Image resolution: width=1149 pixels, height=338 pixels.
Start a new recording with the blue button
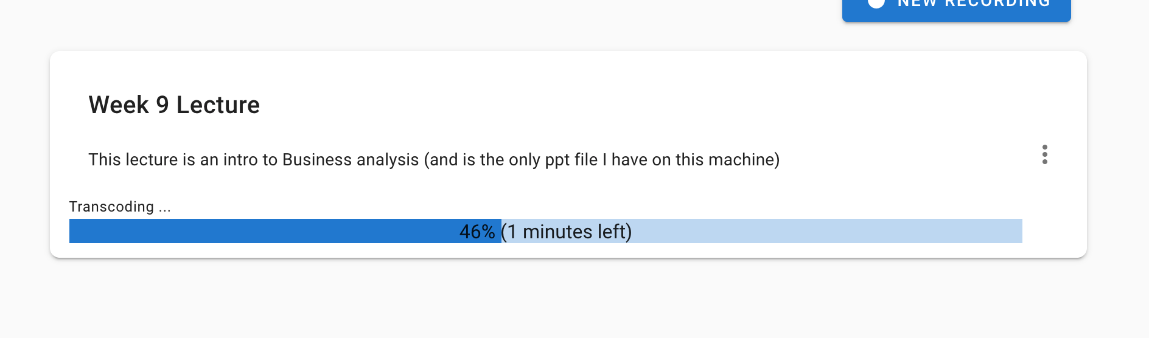pyautogui.click(x=956, y=9)
